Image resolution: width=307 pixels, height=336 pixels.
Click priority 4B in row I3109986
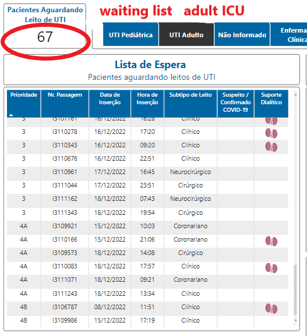23,320
